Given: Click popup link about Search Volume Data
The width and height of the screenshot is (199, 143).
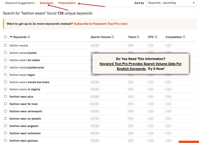Looking at the screenshot, I should point(140,66).
